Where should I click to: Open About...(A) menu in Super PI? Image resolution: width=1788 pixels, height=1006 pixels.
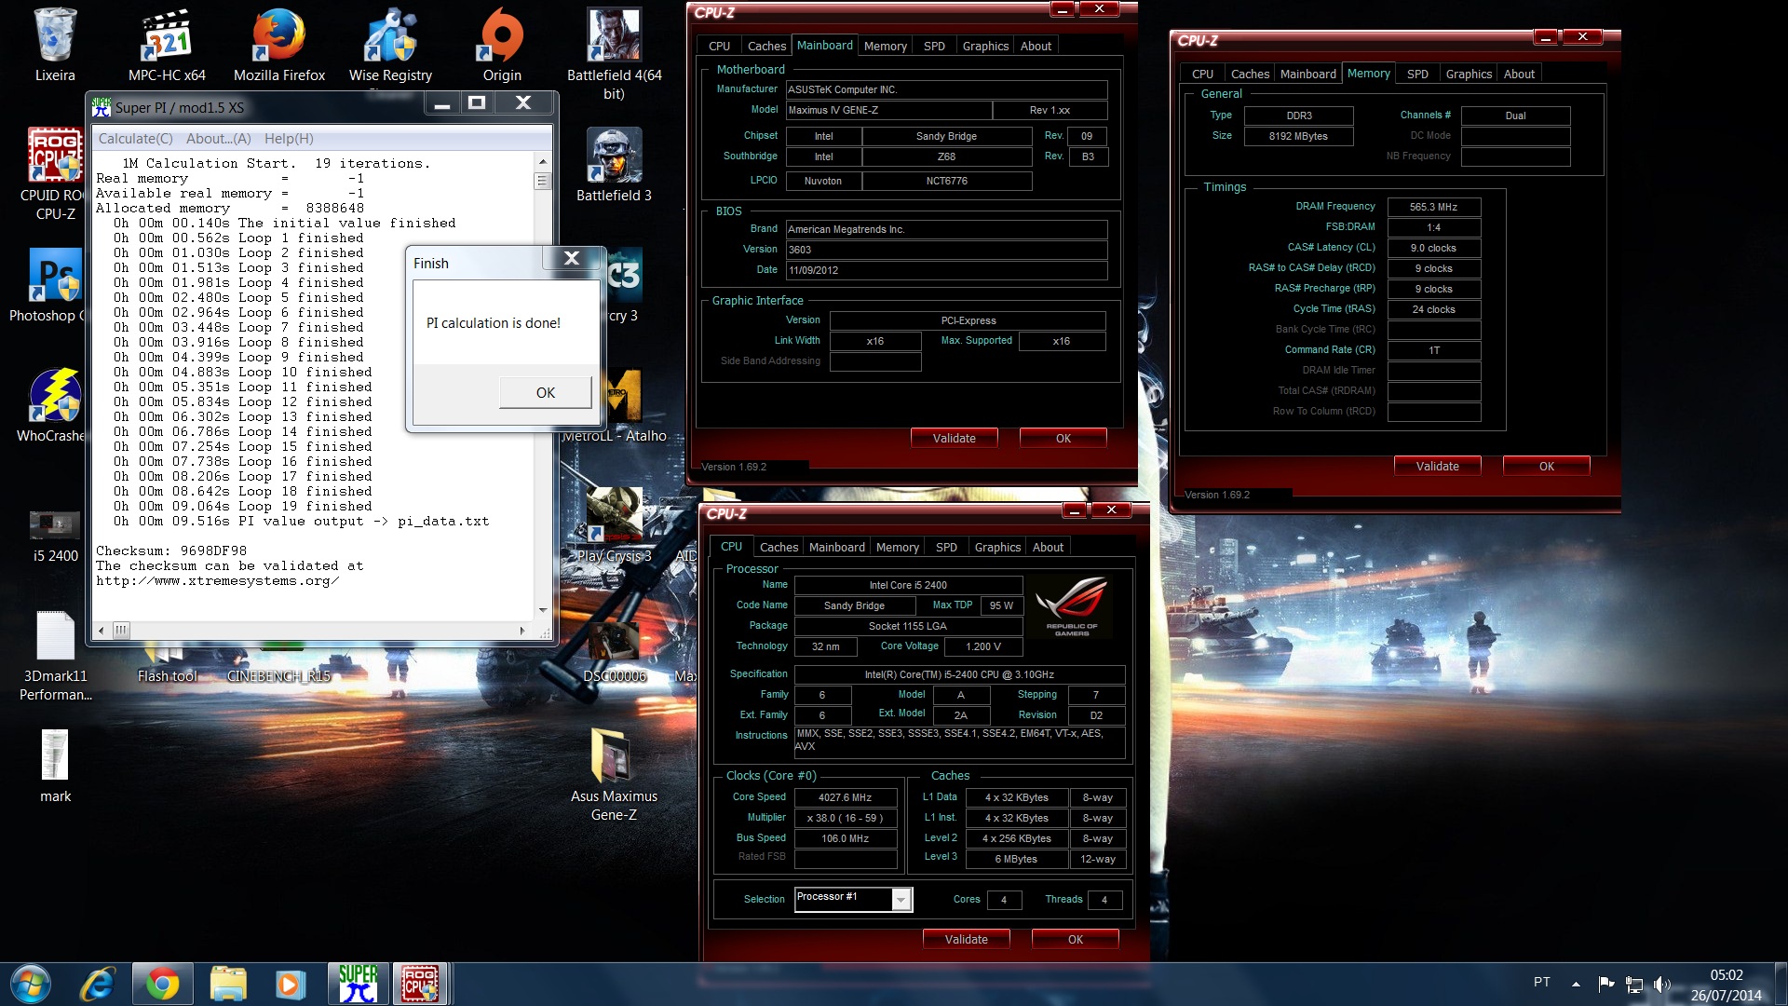click(x=219, y=139)
